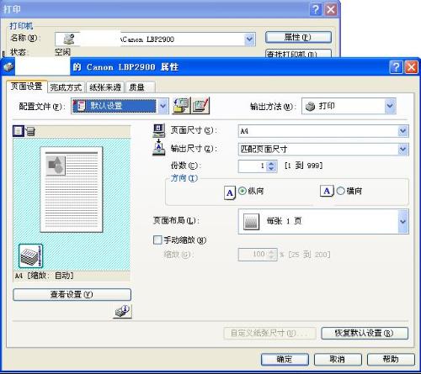Click the 恢复默认设置 button
Viewport: 421px width, 374px height.
(x=365, y=333)
